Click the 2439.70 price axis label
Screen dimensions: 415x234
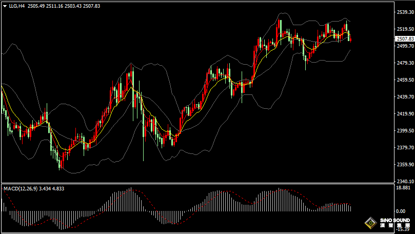(x=404, y=96)
